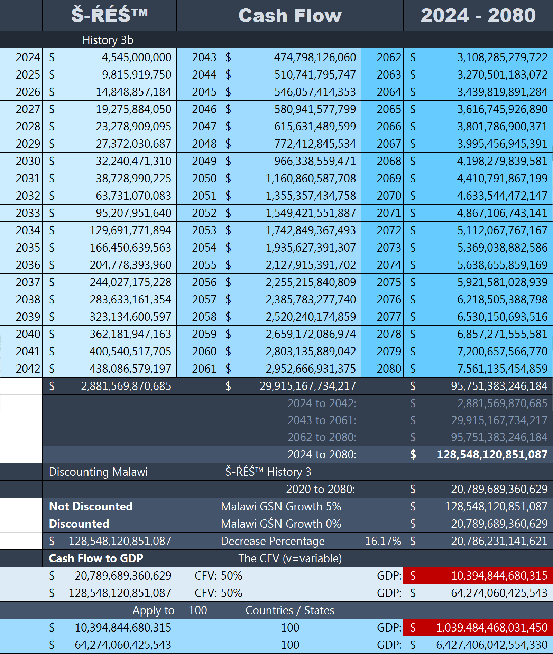Click the Not Discounted label

[x=91, y=506]
